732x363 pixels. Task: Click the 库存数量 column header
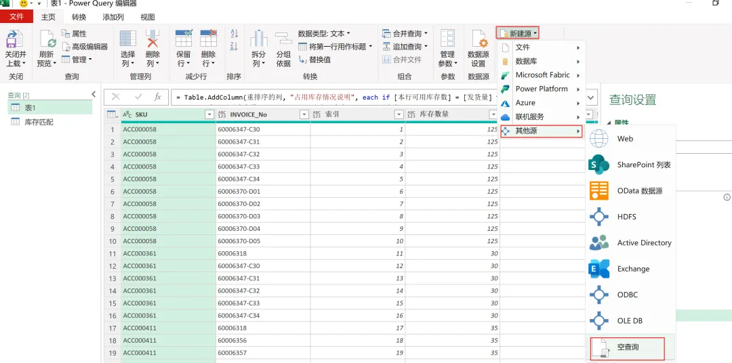(452, 114)
